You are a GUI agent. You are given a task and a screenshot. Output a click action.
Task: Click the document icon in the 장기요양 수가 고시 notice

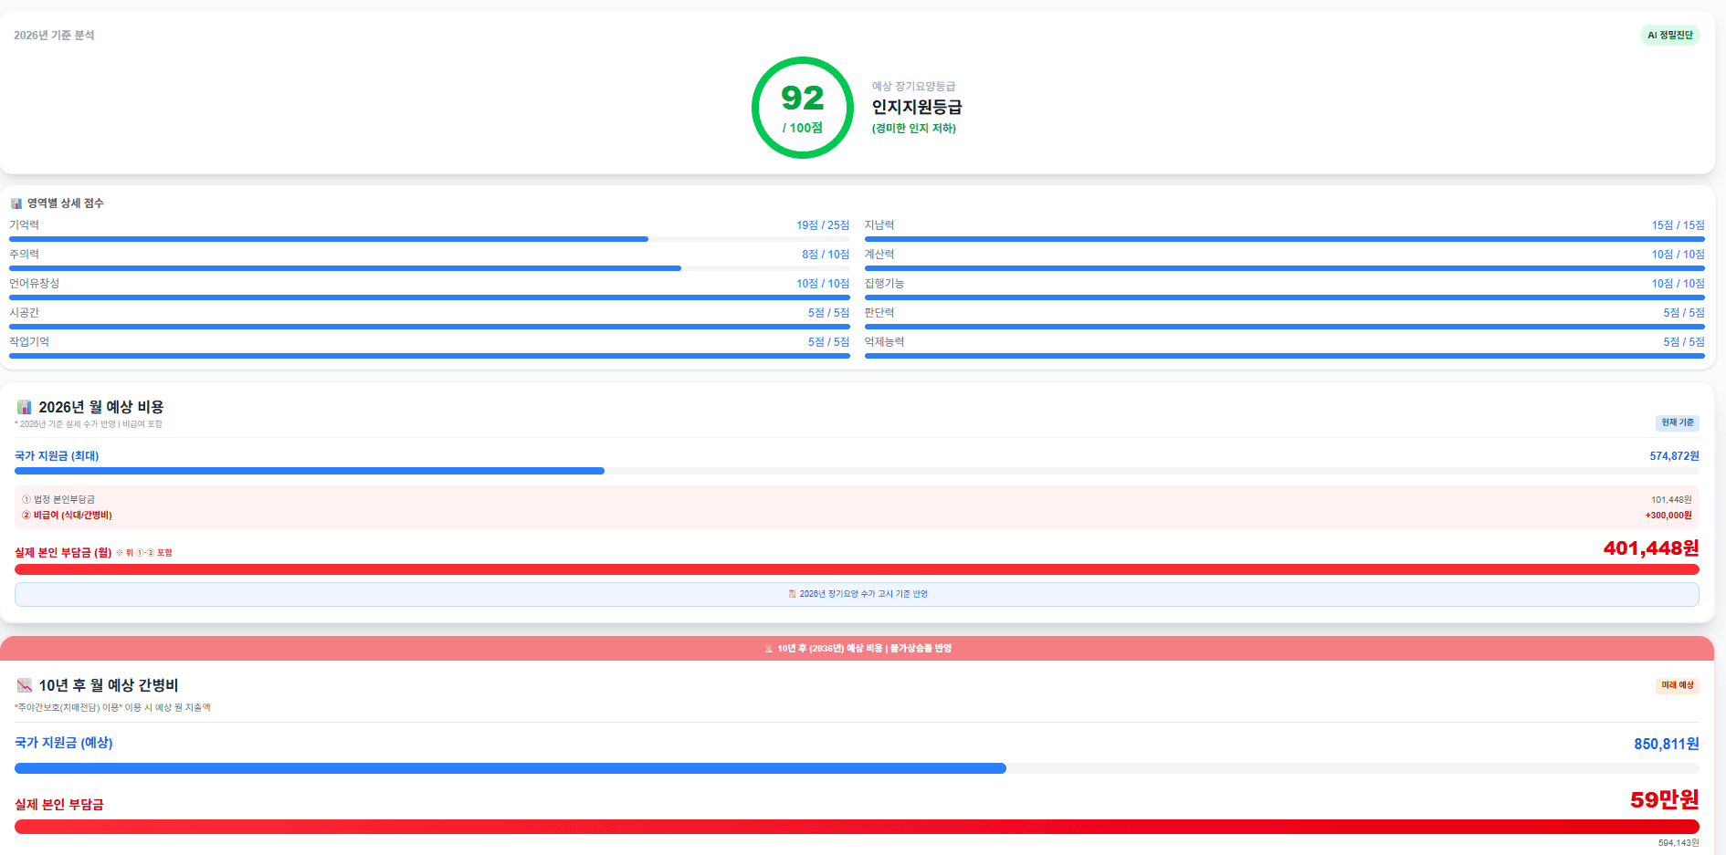pyautogui.click(x=792, y=594)
